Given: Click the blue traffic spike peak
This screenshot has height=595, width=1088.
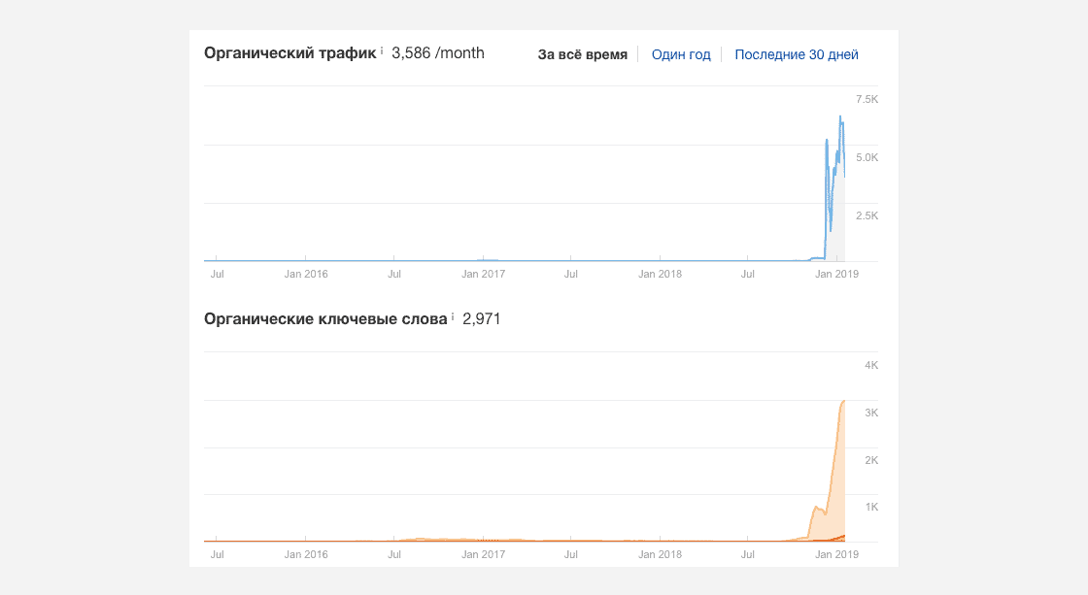Looking at the screenshot, I should pyautogui.click(x=840, y=117).
